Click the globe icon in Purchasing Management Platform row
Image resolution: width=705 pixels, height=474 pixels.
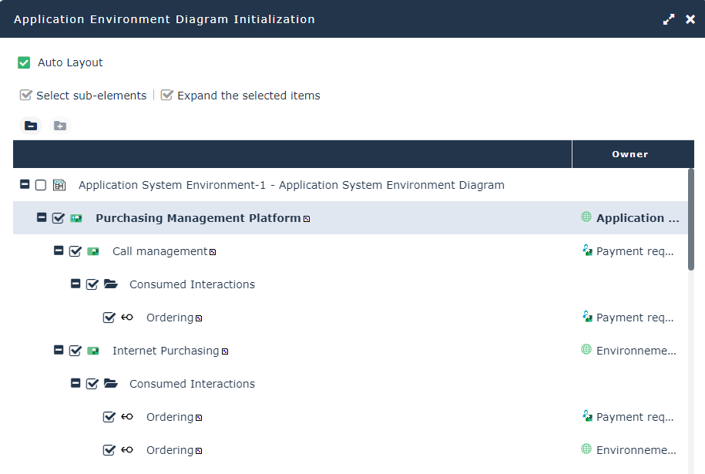pos(586,217)
